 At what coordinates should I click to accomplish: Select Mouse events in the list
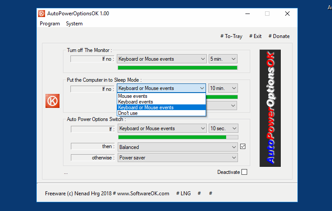[x=161, y=96]
